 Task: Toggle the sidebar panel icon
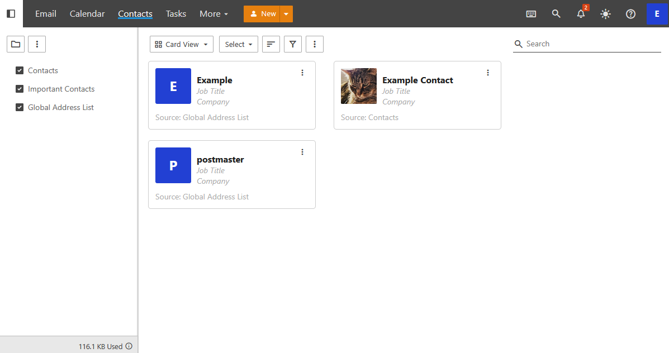pos(11,14)
